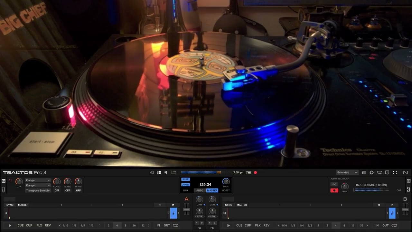
Task: Click Deck B FLX flux button
Action: click(258, 226)
